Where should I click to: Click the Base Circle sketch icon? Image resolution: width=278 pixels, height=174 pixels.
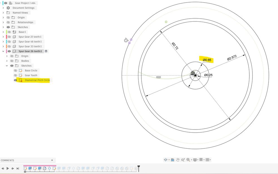click(21, 70)
